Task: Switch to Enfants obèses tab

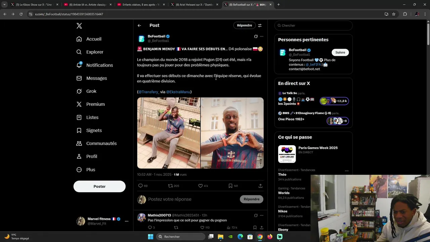Action: (141, 5)
